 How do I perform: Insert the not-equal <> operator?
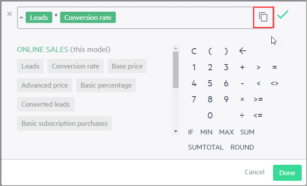coord(274,83)
